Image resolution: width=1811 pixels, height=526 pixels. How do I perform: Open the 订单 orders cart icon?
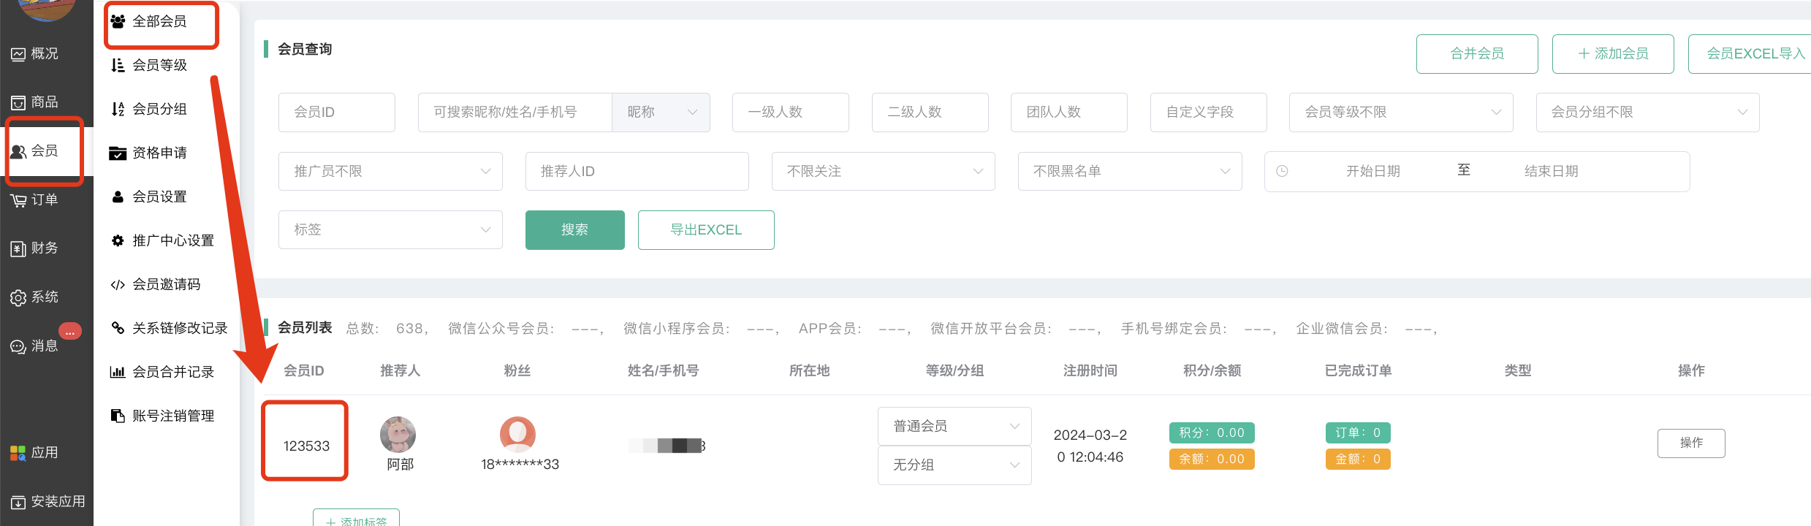18,200
